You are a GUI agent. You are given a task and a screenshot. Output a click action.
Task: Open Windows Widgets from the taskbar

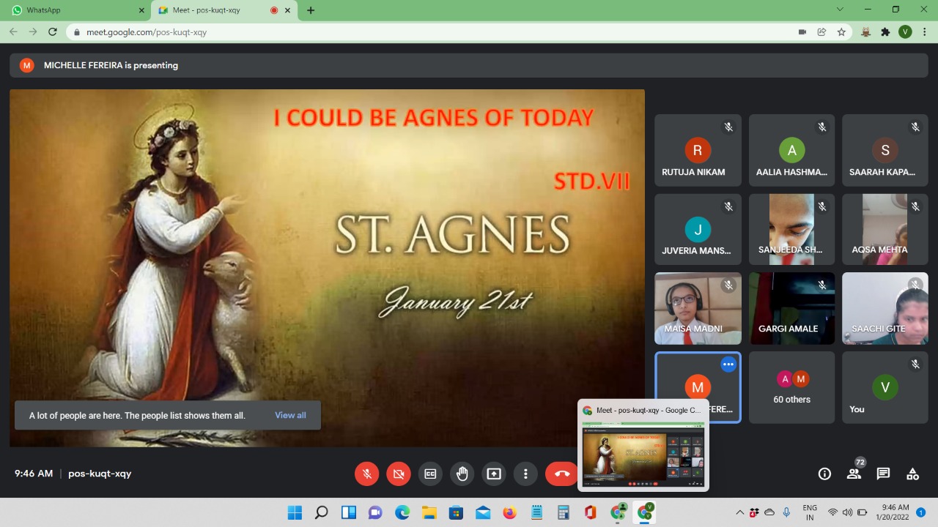tap(349, 512)
